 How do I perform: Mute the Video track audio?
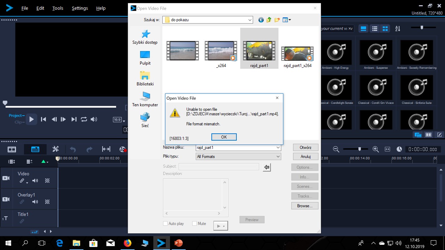point(35,181)
